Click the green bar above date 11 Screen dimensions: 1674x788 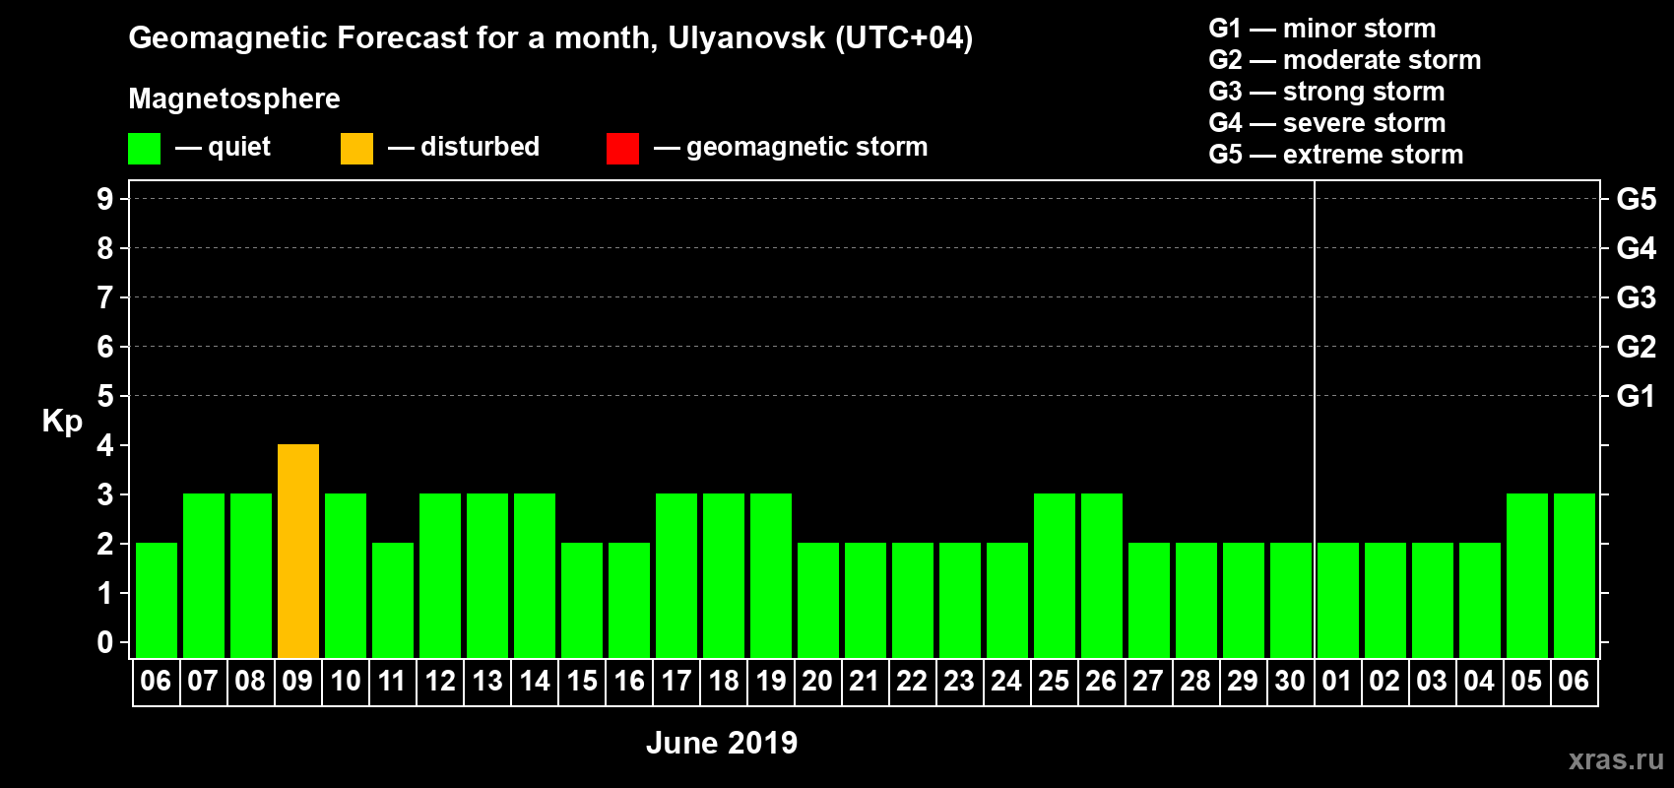point(393,600)
